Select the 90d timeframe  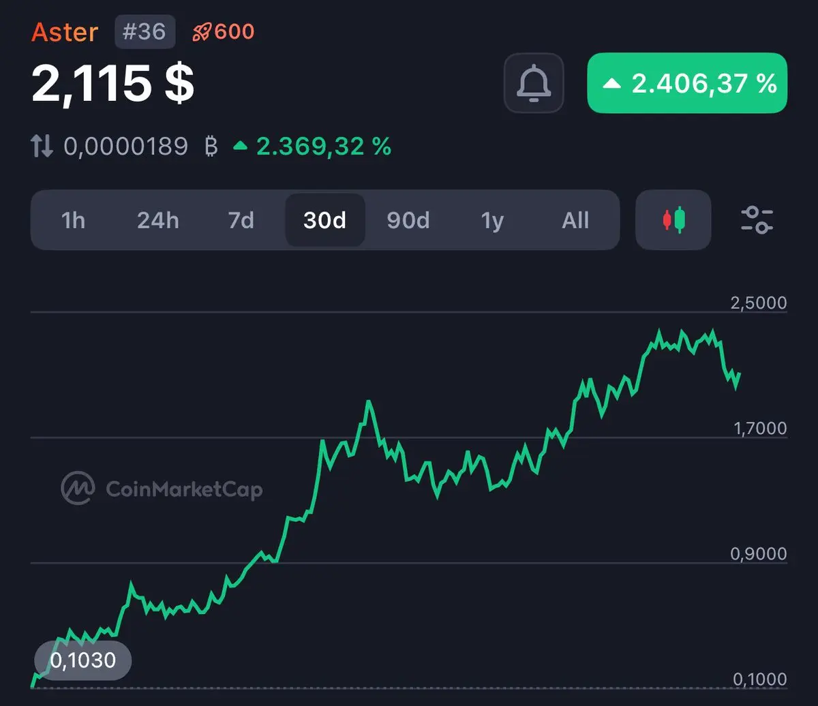point(408,221)
